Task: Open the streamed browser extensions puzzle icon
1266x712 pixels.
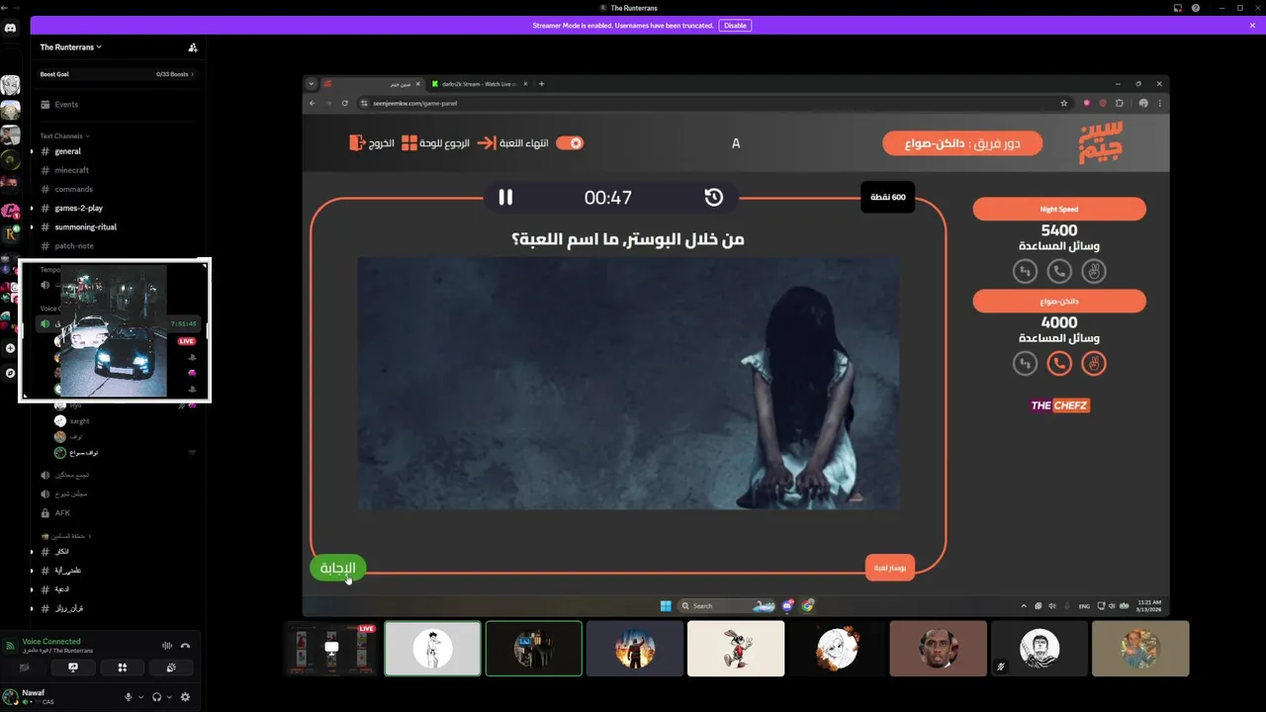Action: point(1120,103)
